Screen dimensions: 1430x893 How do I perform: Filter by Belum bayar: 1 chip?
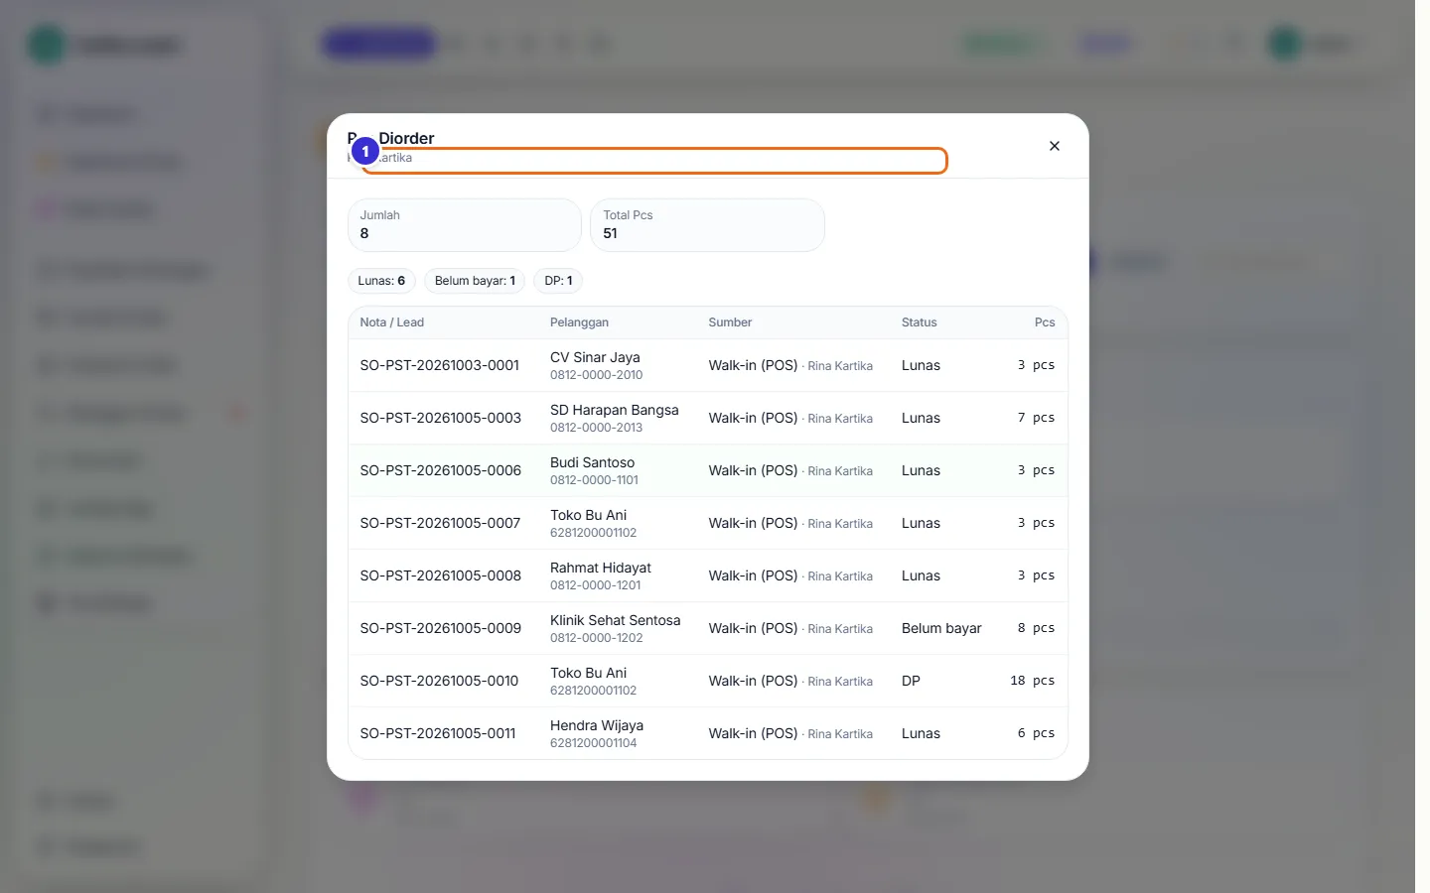tap(475, 281)
